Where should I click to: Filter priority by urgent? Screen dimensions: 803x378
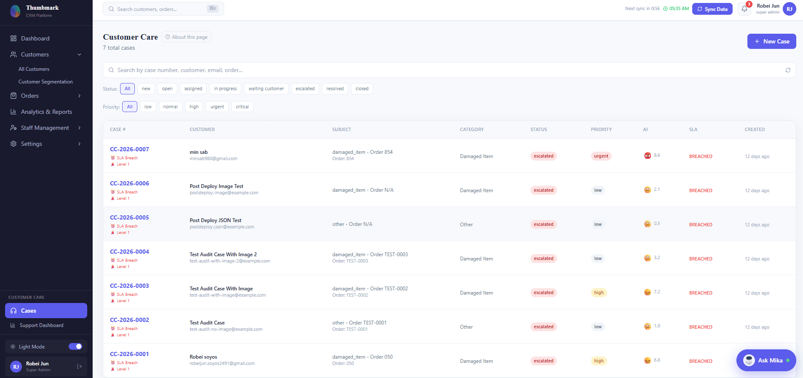(217, 107)
